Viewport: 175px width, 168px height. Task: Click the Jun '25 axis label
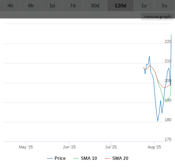[x=69, y=147]
